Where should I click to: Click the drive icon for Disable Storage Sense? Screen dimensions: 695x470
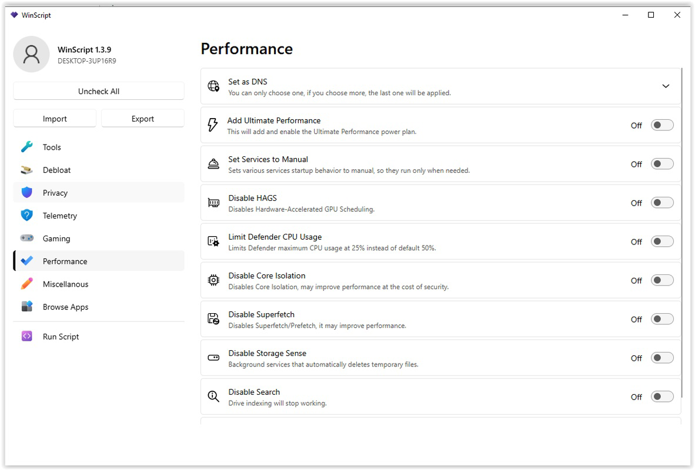click(213, 357)
